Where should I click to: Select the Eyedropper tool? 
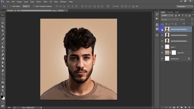(3, 35)
